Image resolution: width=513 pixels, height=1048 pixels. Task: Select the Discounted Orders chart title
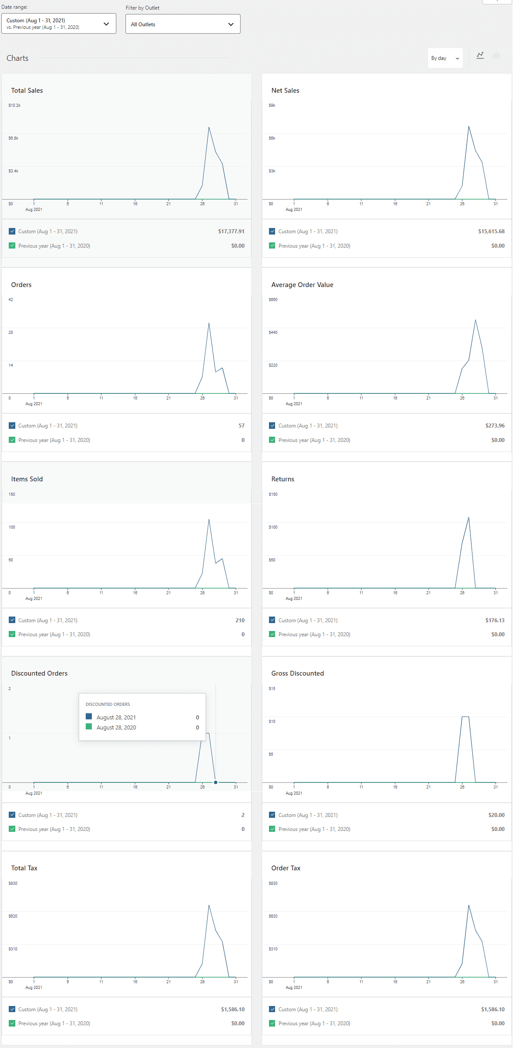[39, 673]
